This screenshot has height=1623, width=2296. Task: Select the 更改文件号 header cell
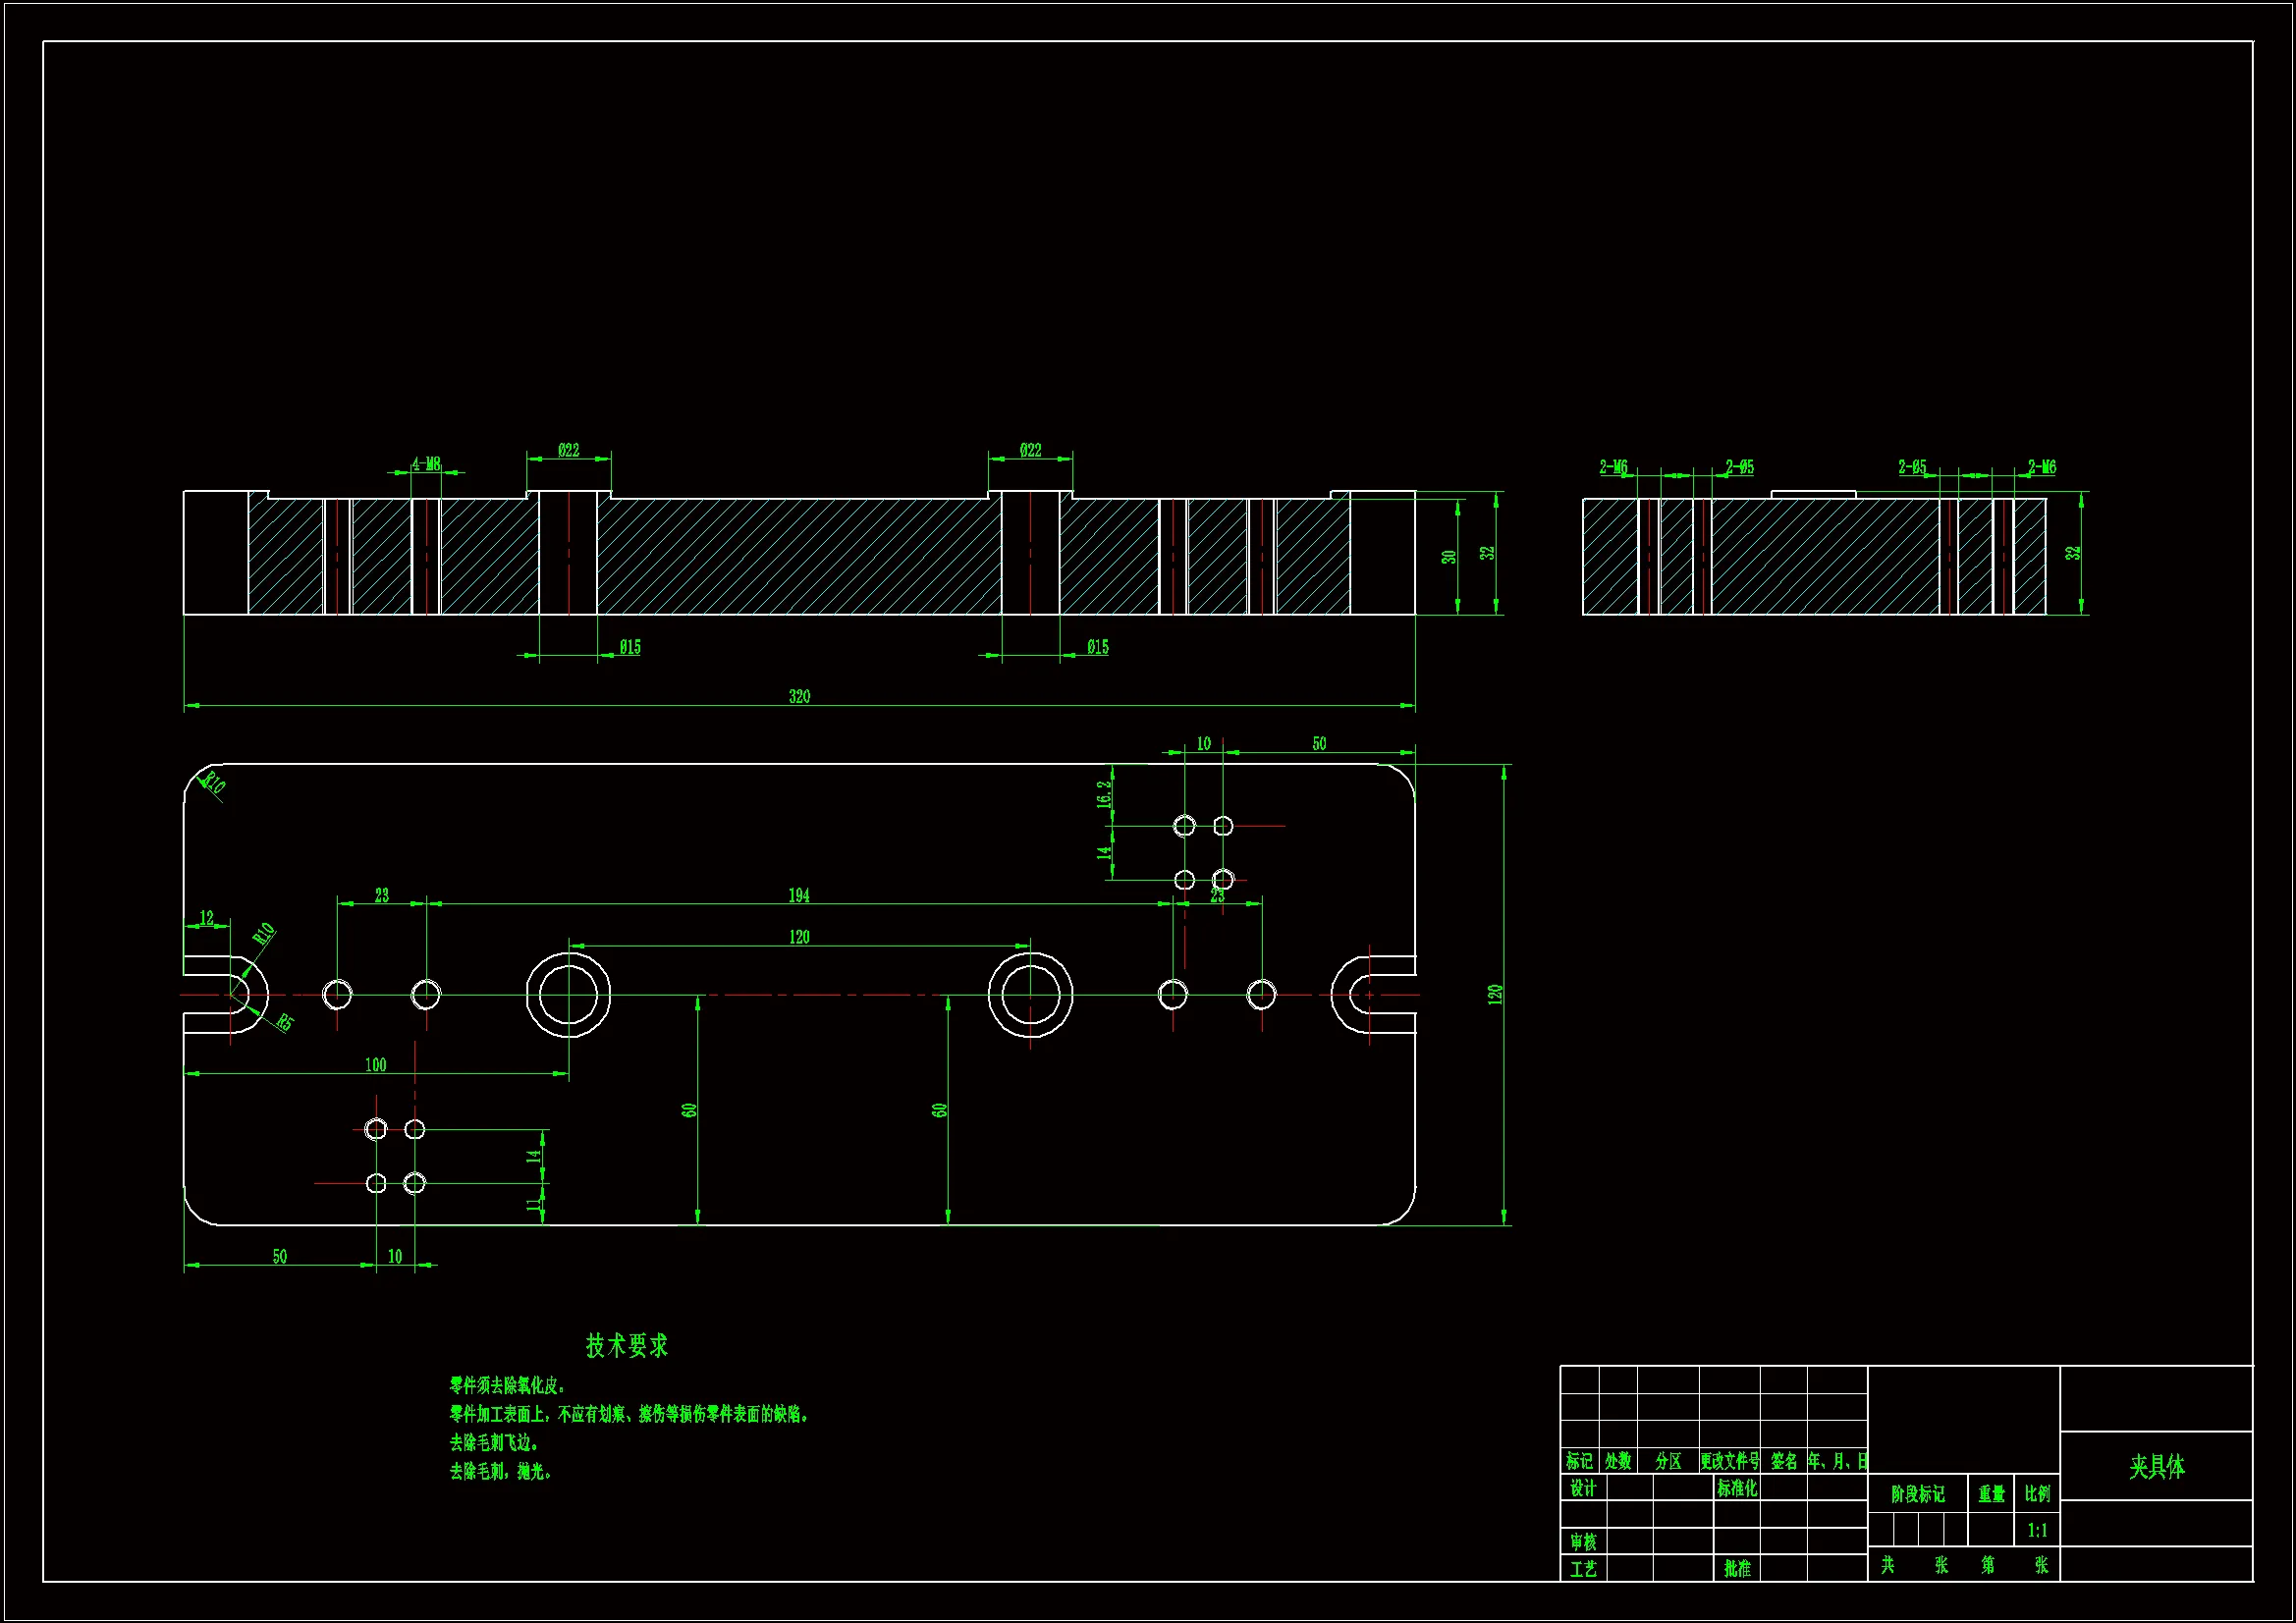click(x=1729, y=1461)
